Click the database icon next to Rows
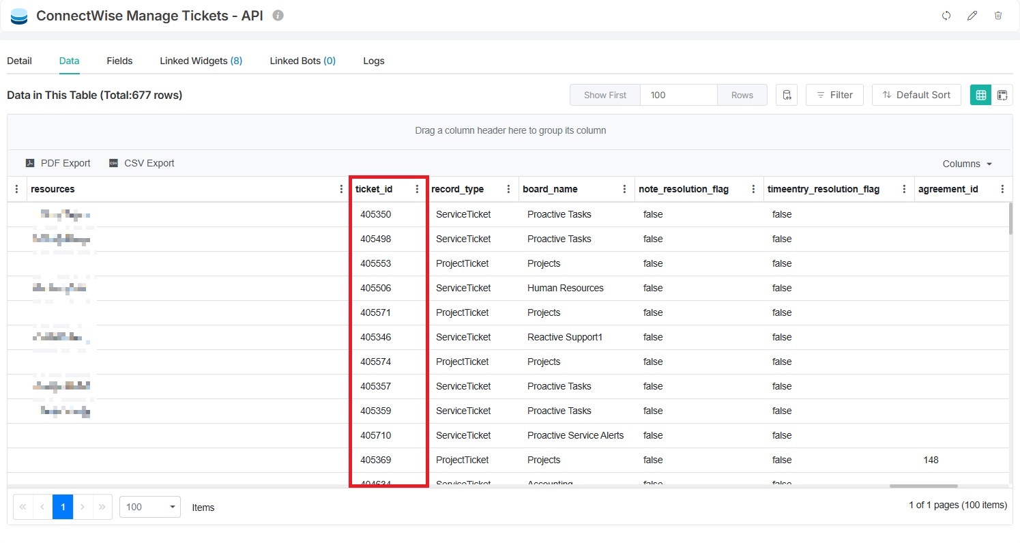Image resolution: width=1020 pixels, height=543 pixels. tap(787, 95)
